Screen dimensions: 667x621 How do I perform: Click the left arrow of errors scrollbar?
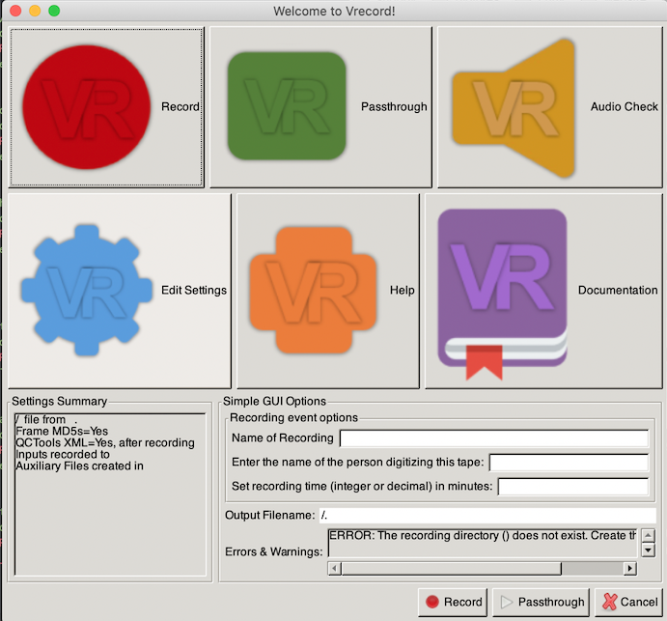coord(334,568)
